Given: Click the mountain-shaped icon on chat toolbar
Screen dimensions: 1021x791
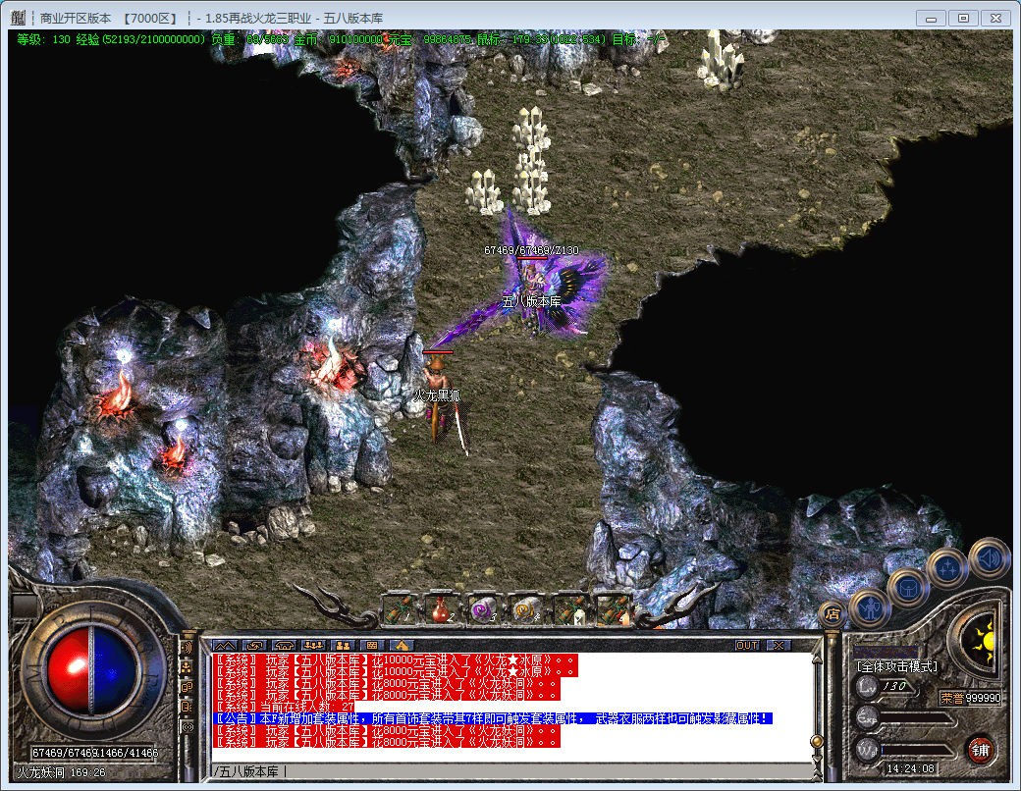Looking at the screenshot, I should [x=224, y=645].
